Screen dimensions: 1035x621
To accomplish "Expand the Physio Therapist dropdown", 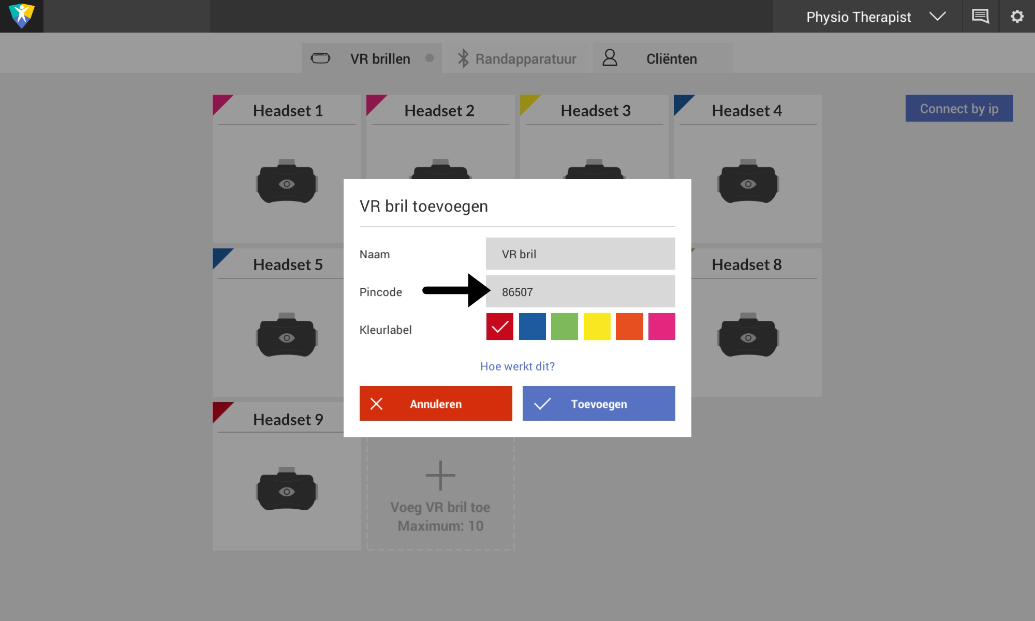I will [x=937, y=17].
